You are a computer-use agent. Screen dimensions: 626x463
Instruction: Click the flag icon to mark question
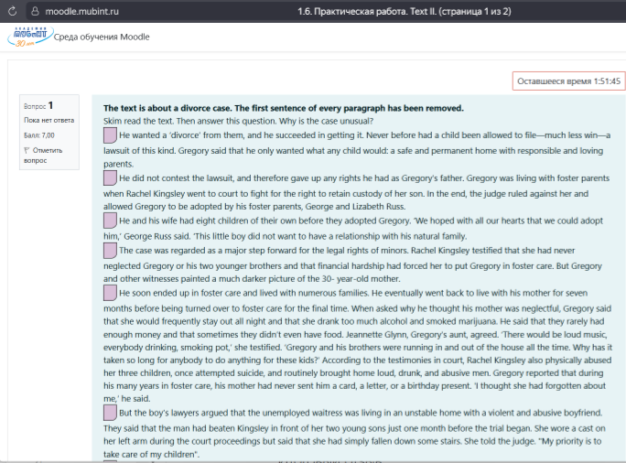[x=27, y=149]
